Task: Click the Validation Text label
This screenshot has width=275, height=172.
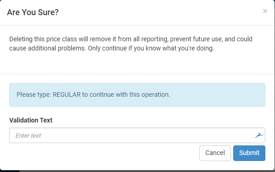Action: [x=31, y=120]
